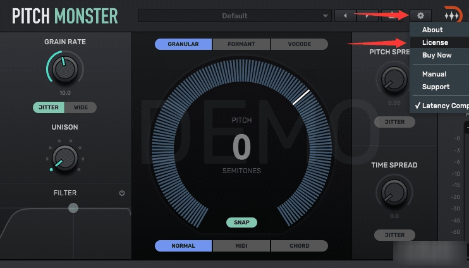Switch to the Vocode mode tab
Screen dimensions: 469x268
point(299,44)
